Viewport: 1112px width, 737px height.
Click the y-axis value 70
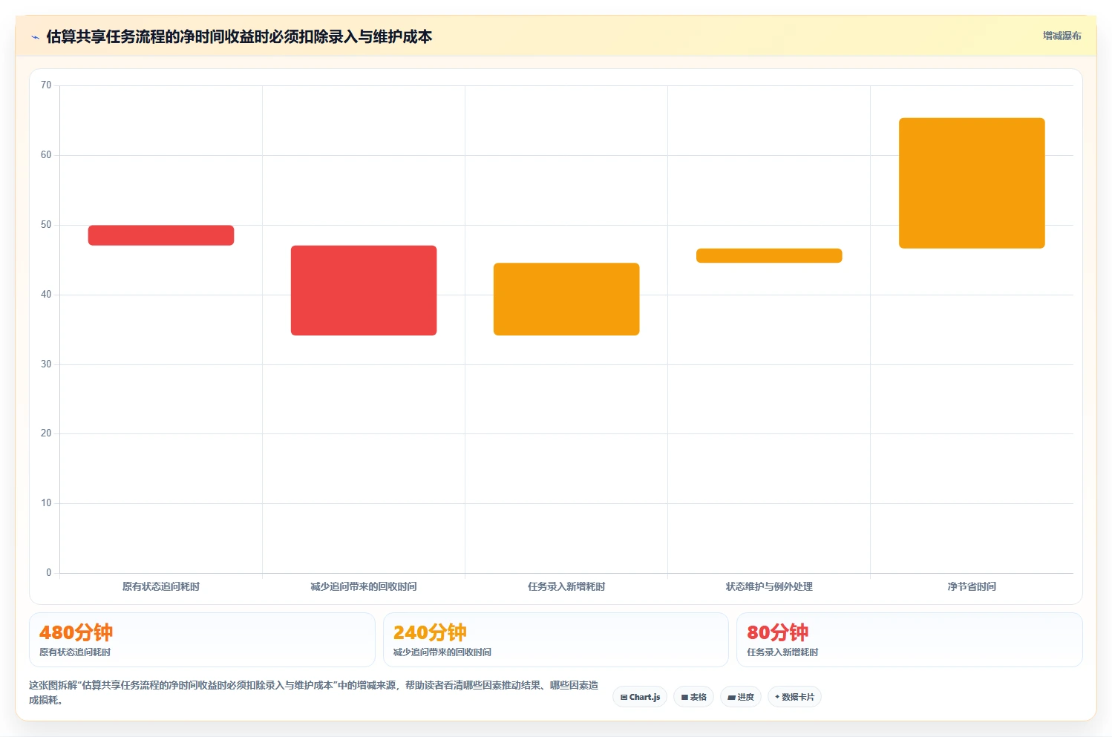pyautogui.click(x=46, y=85)
